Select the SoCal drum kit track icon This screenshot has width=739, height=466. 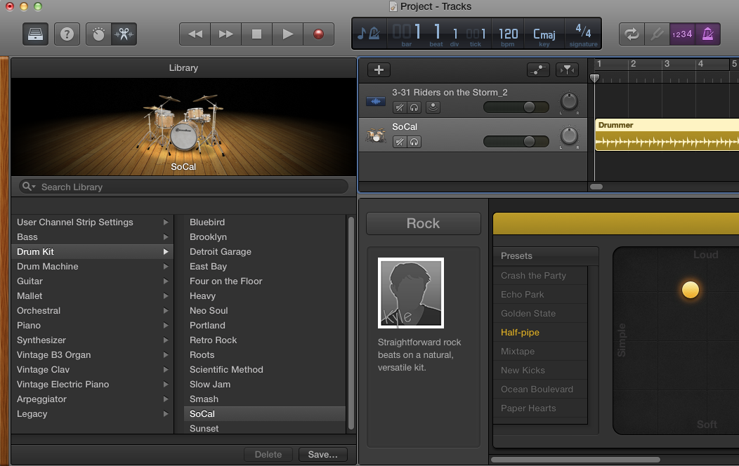(375, 135)
